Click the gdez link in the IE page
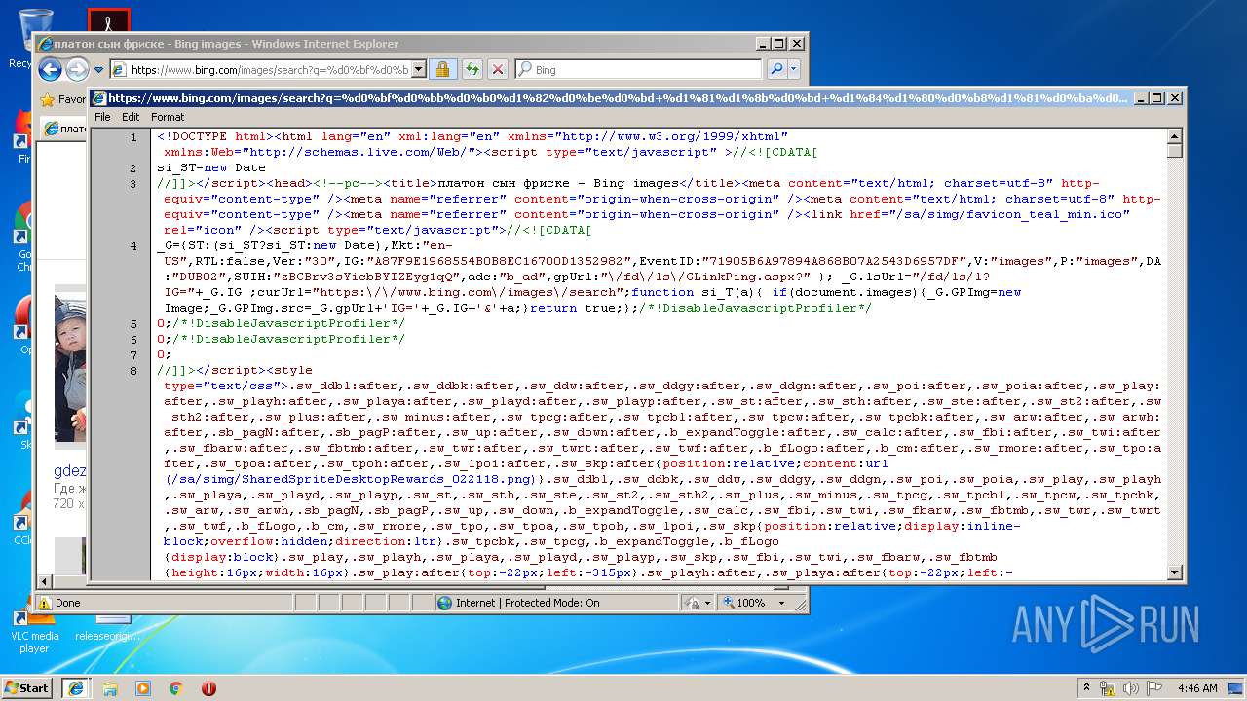The width and height of the screenshot is (1247, 701). click(x=69, y=471)
